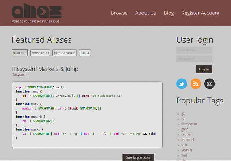Select the git popular tag

pos(183,114)
